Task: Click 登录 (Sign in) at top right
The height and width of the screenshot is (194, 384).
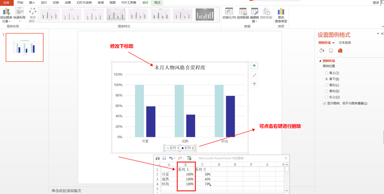Action: 376,3
